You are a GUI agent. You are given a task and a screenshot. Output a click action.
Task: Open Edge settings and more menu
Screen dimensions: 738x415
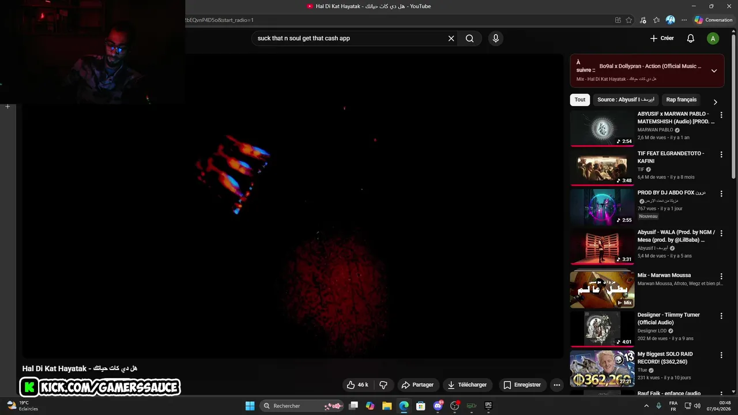point(684,20)
